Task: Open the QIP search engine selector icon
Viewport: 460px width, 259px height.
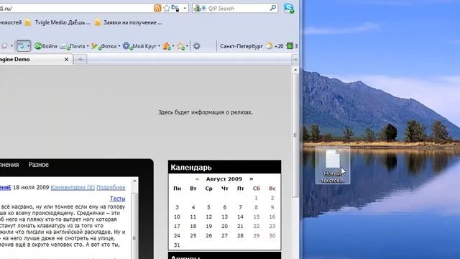Action: click(x=200, y=9)
